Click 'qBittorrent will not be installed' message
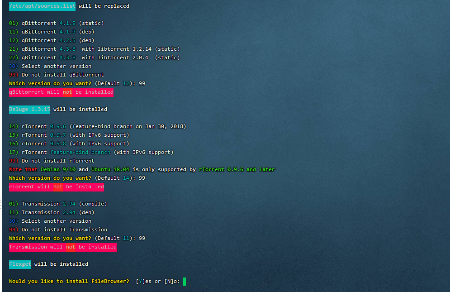 61,92
